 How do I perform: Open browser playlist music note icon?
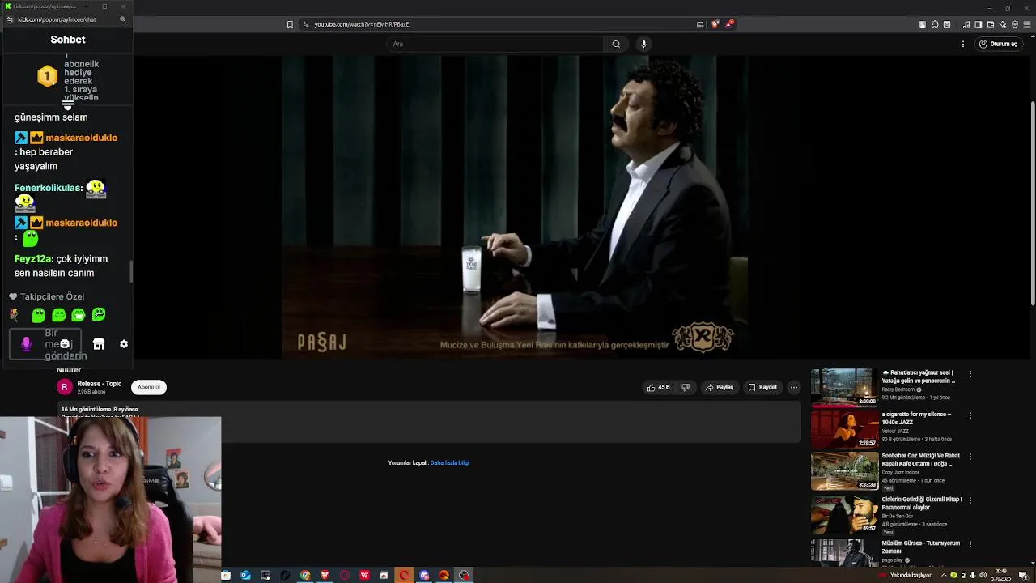966,24
